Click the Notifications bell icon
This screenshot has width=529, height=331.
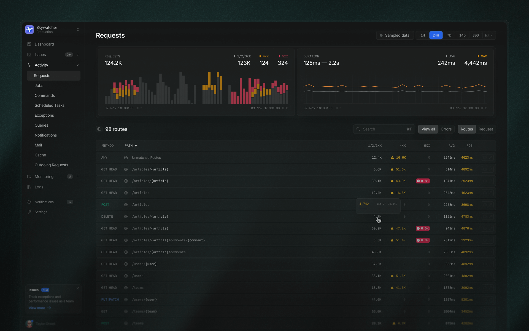pos(29,202)
